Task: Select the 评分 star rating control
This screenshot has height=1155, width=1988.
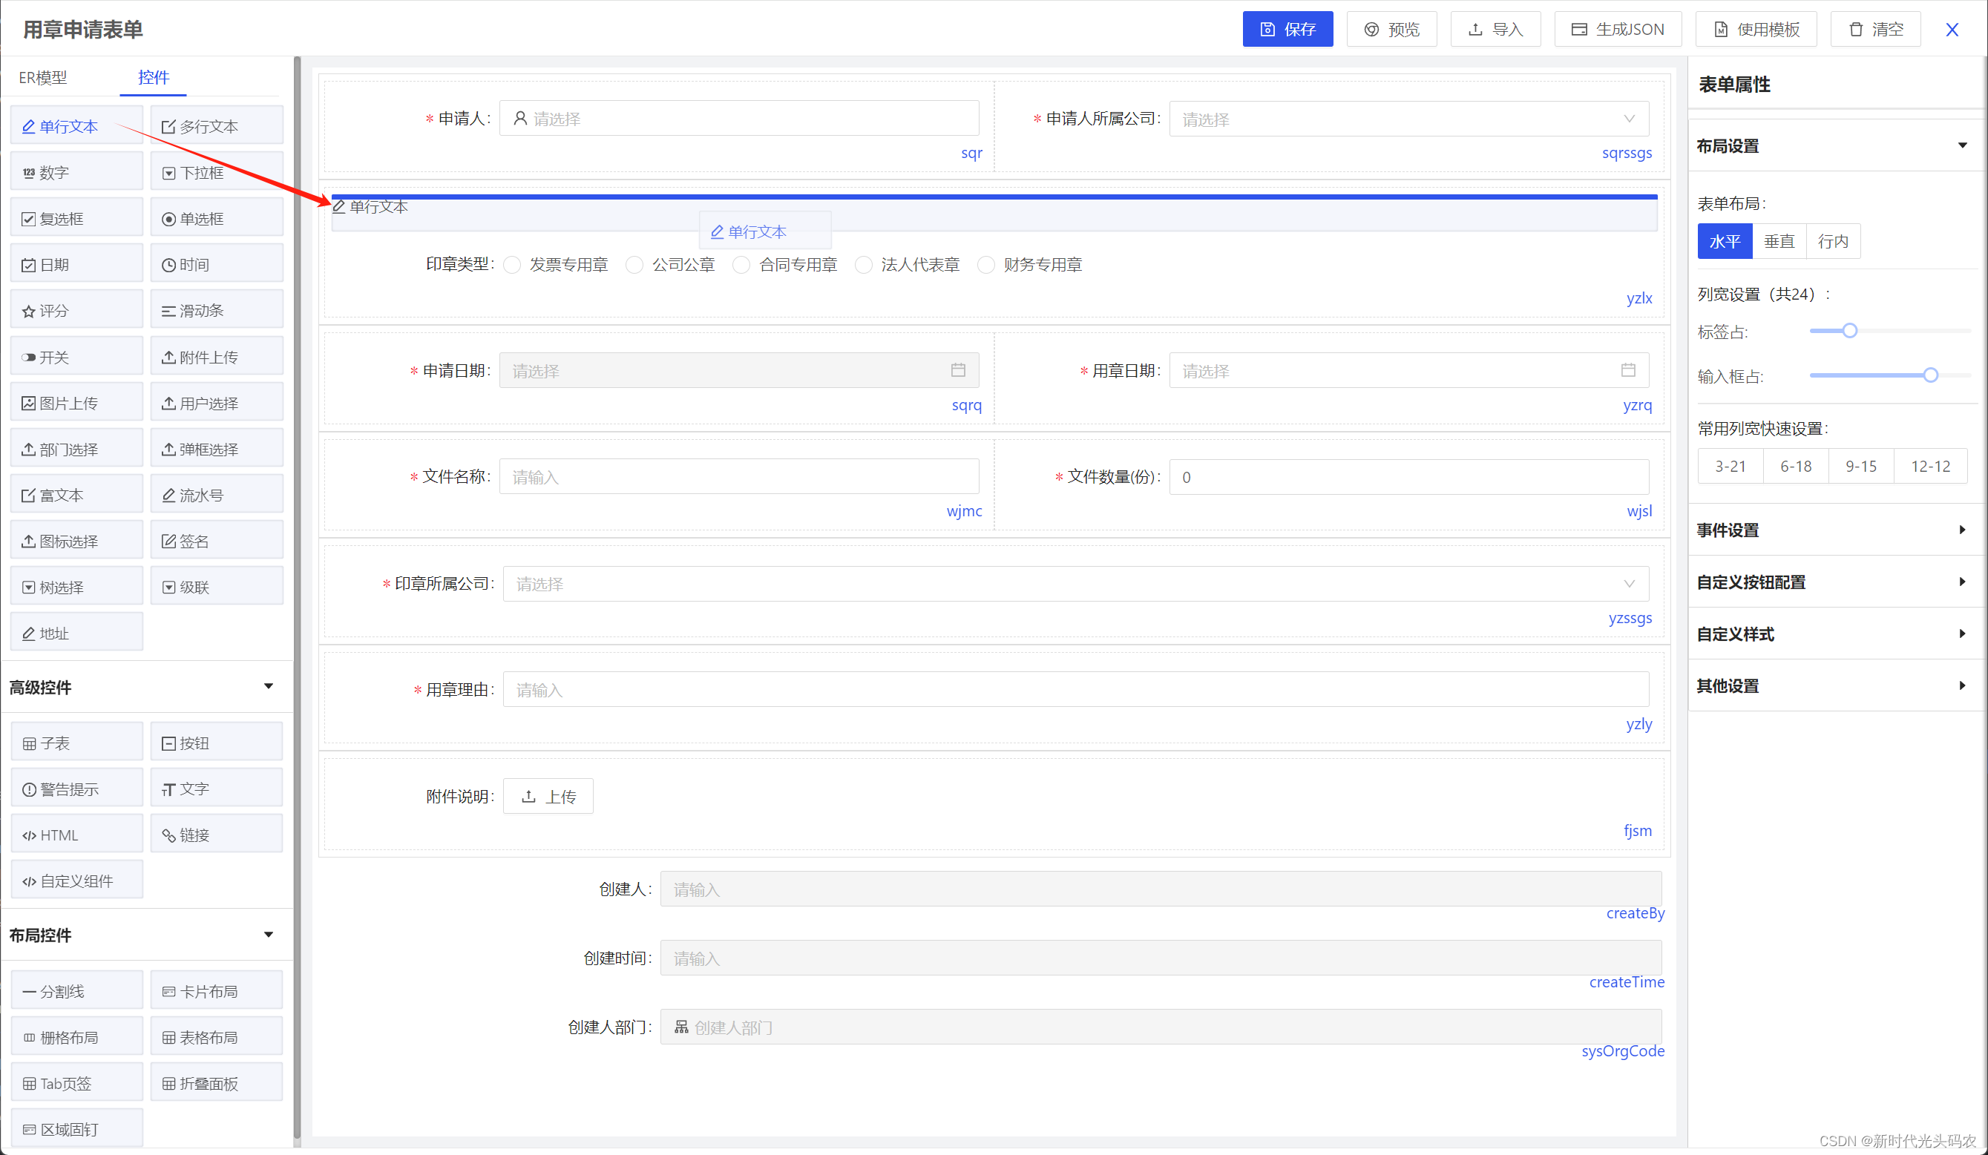Action: coord(76,311)
